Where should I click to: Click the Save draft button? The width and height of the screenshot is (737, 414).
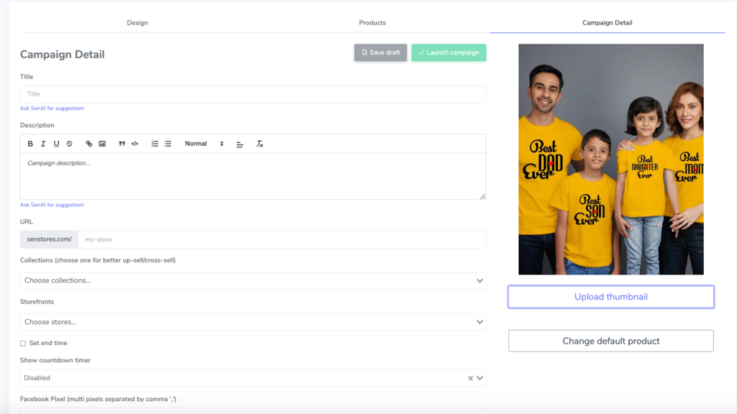tap(380, 52)
